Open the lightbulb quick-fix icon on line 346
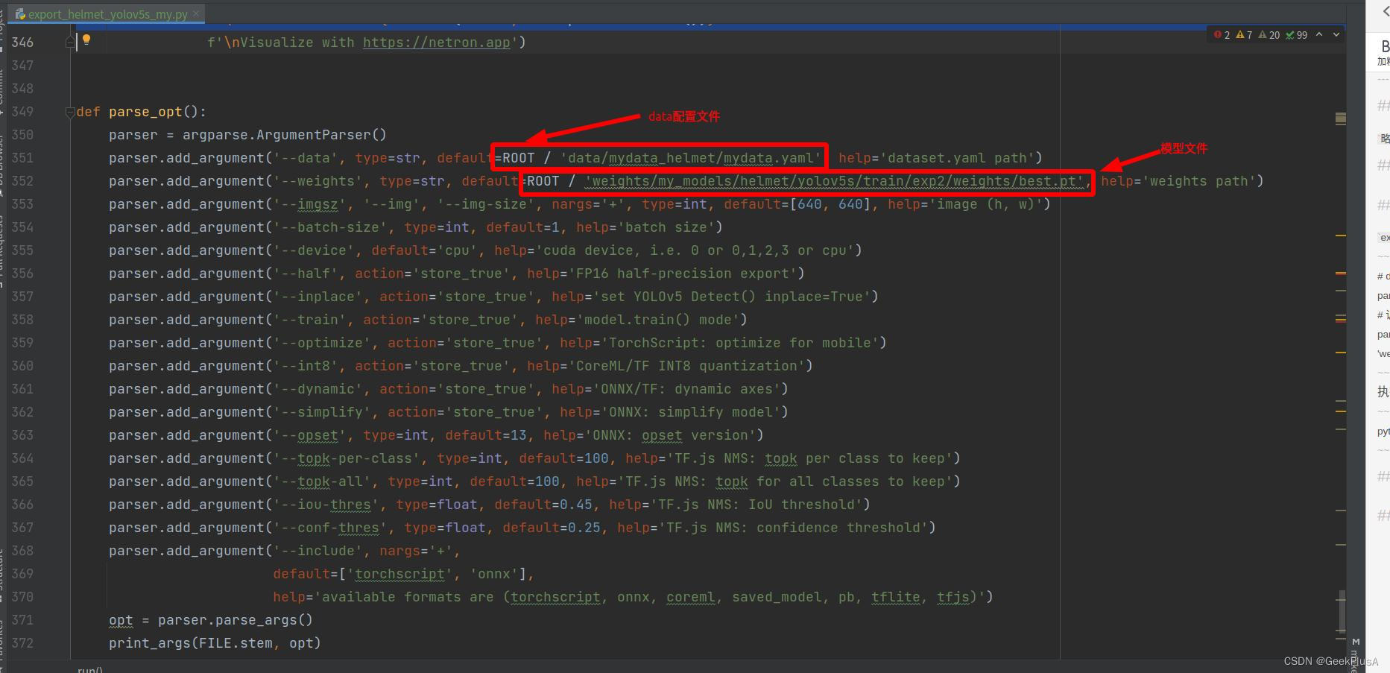Viewport: 1390px width, 673px height. click(x=86, y=40)
